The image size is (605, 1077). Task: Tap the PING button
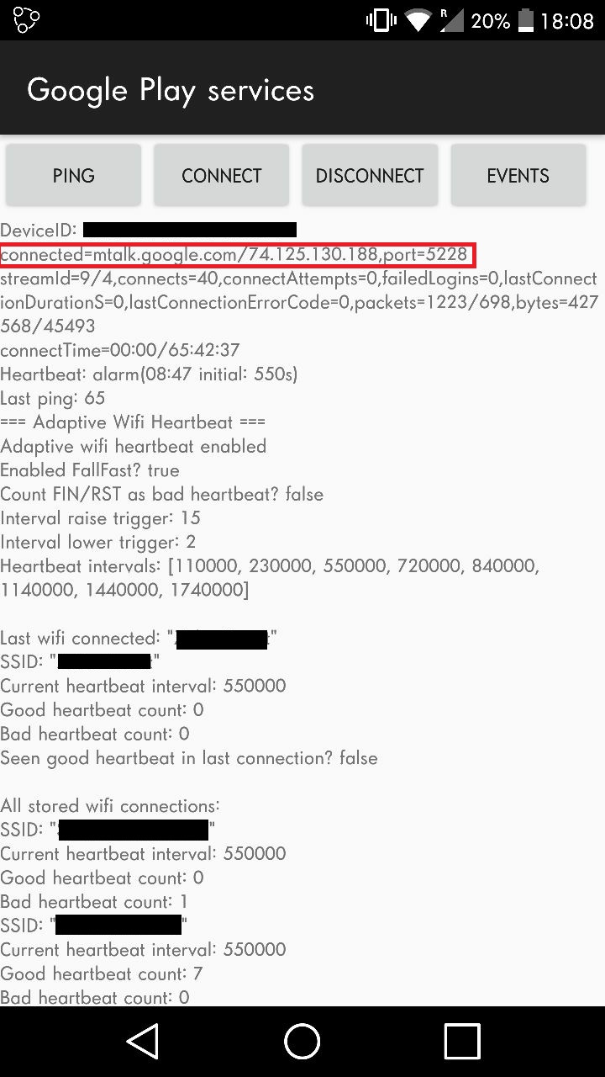pos(74,175)
